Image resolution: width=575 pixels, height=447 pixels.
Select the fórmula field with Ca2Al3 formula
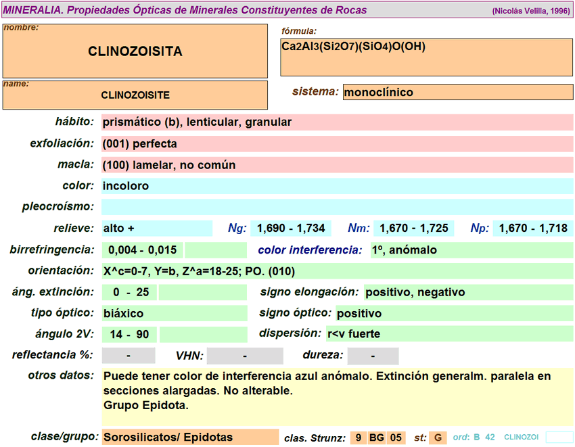[426, 57]
